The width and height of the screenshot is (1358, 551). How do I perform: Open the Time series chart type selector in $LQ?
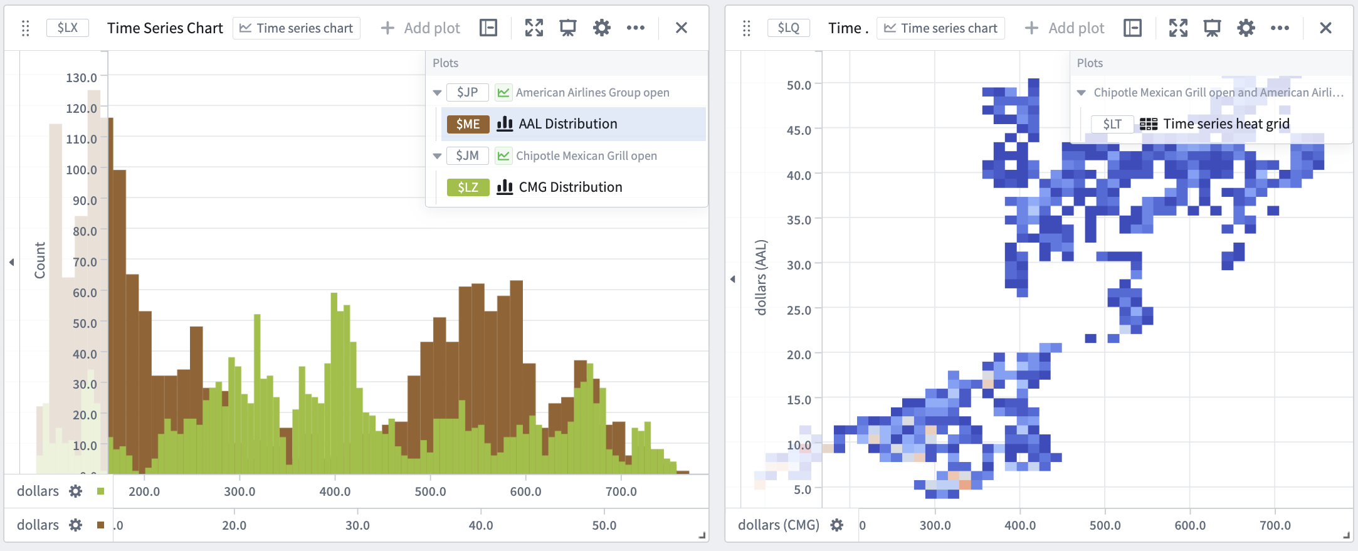[940, 28]
